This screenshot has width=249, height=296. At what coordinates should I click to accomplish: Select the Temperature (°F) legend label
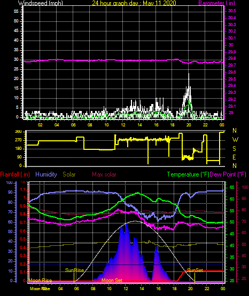coord(188,174)
